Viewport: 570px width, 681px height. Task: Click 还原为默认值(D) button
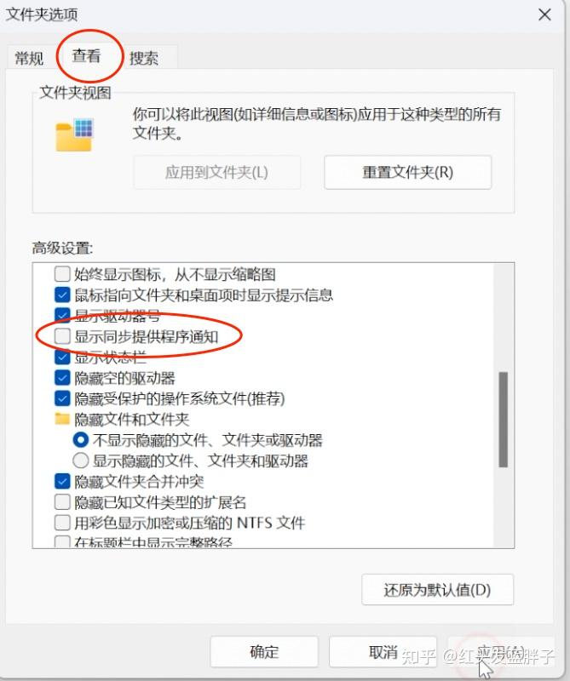click(437, 589)
